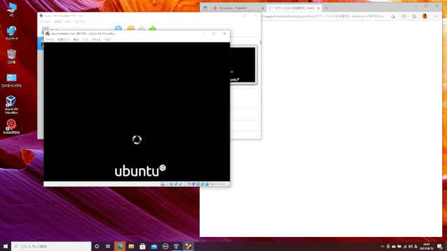Open the 仮想マシン menu in the running VM window
This screenshot has height=251, width=447.
pyautogui.click(x=63, y=40)
